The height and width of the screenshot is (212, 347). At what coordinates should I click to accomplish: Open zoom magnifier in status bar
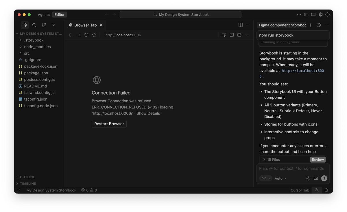click(x=317, y=190)
